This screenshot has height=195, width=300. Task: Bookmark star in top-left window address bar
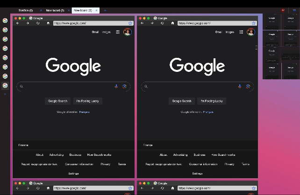click(x=130, y=23)
